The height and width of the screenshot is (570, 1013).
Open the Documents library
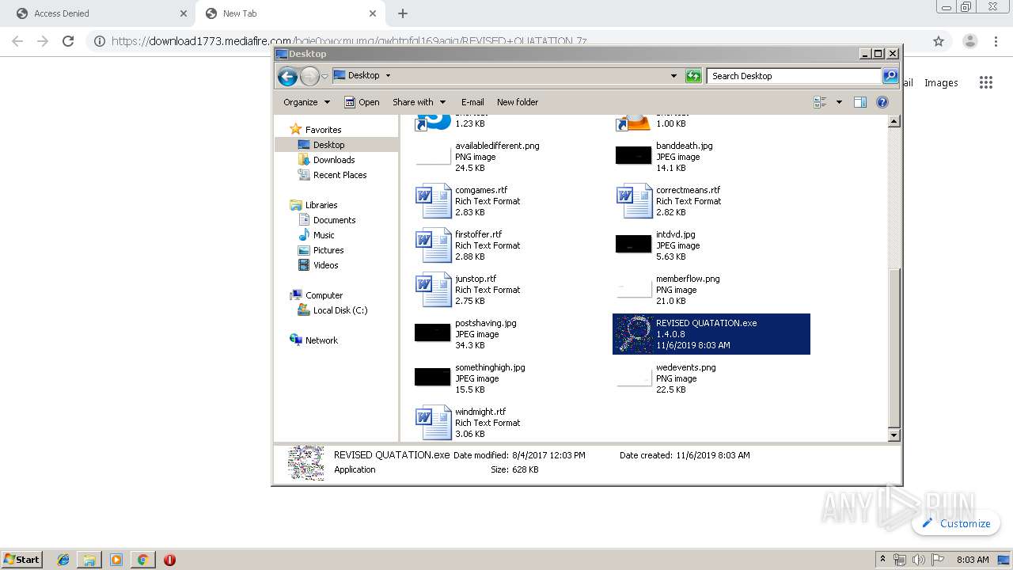point(334,220)
